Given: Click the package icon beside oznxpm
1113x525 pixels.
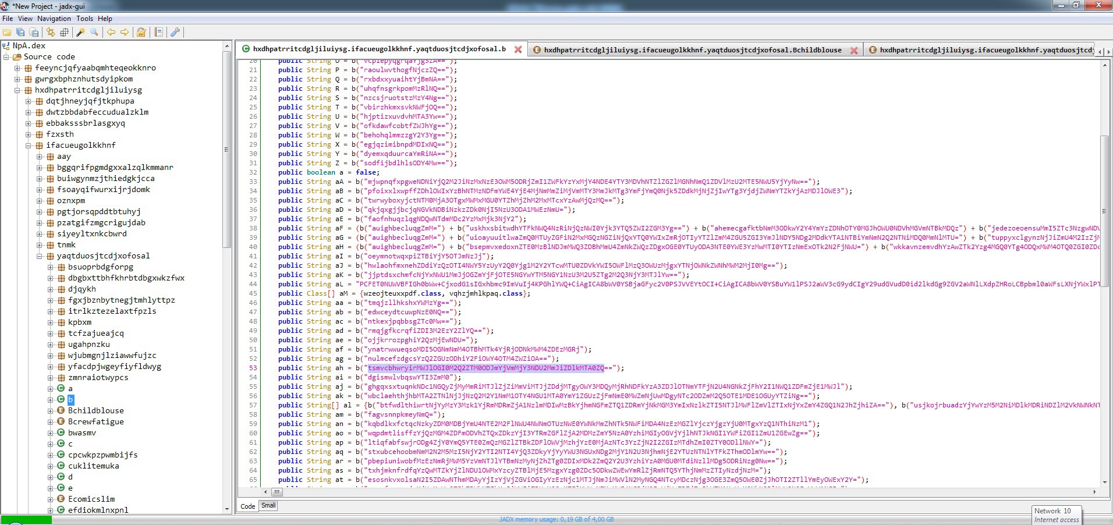Looking at the screenshot, I should (x=50, y=201).
